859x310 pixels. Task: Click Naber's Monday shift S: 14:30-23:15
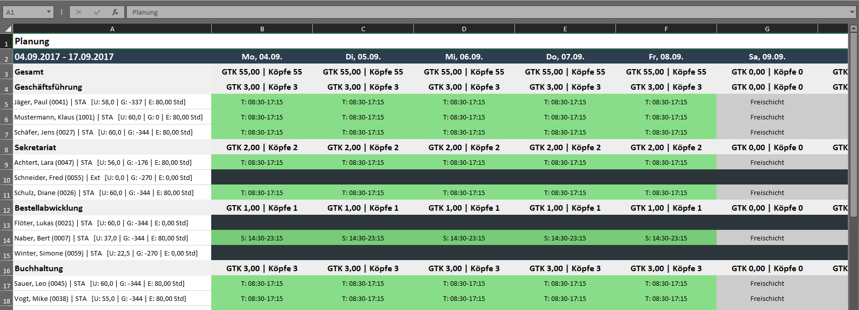(x=262, y=238)
